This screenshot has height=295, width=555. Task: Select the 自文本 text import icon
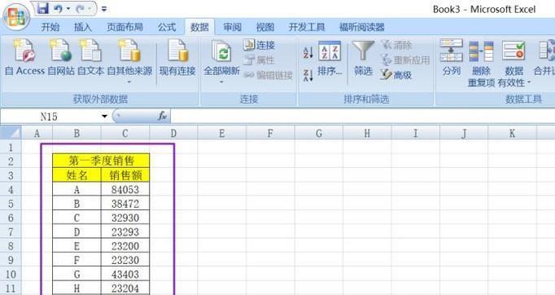tap(90, 51)
